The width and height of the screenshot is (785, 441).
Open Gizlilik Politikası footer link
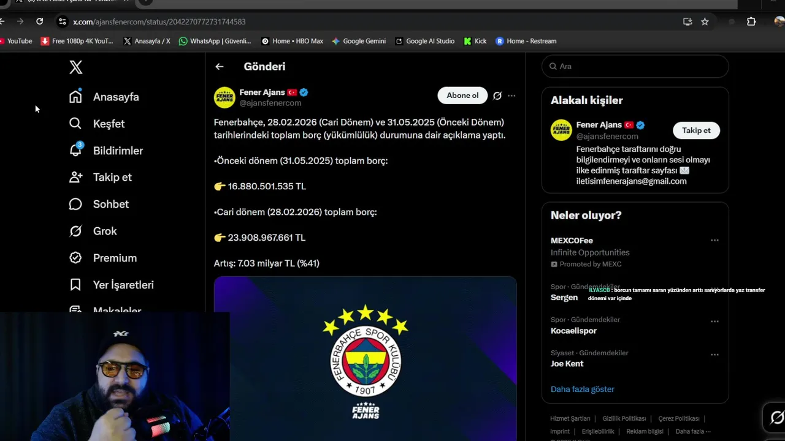[x=624, y=419]
